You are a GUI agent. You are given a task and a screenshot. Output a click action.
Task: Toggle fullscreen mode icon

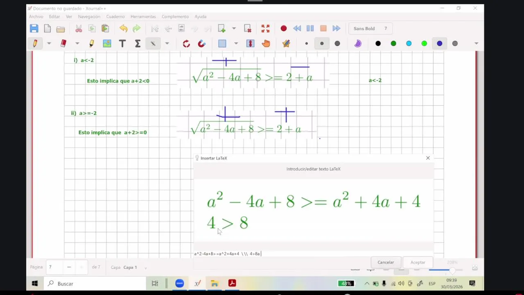click(265, 28)
